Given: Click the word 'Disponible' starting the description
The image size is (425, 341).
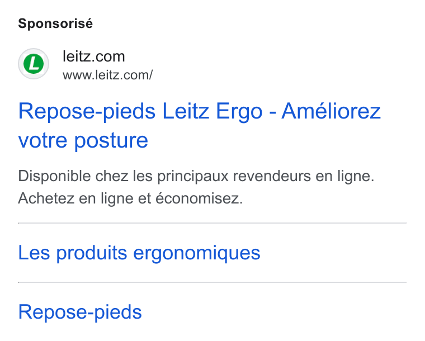Looking at the screenshot, I should pyautogui.click(x=54, y=176).
